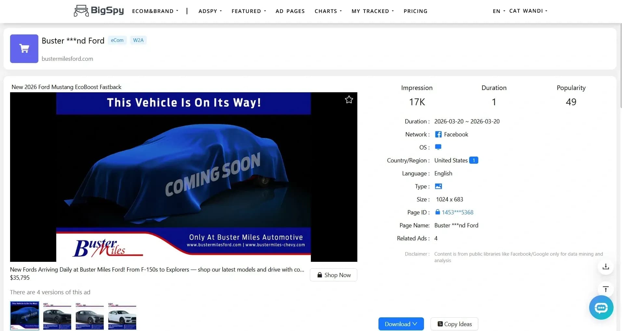
Task: Open the floating download icon
Action: tap(605, 266)
